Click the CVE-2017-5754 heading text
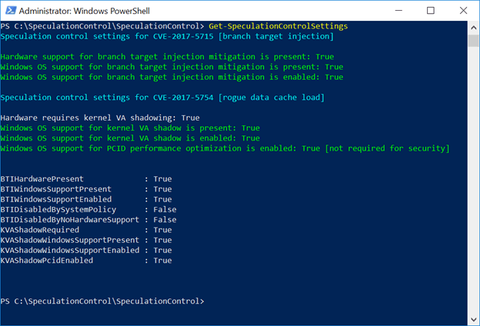 point(183,98)
